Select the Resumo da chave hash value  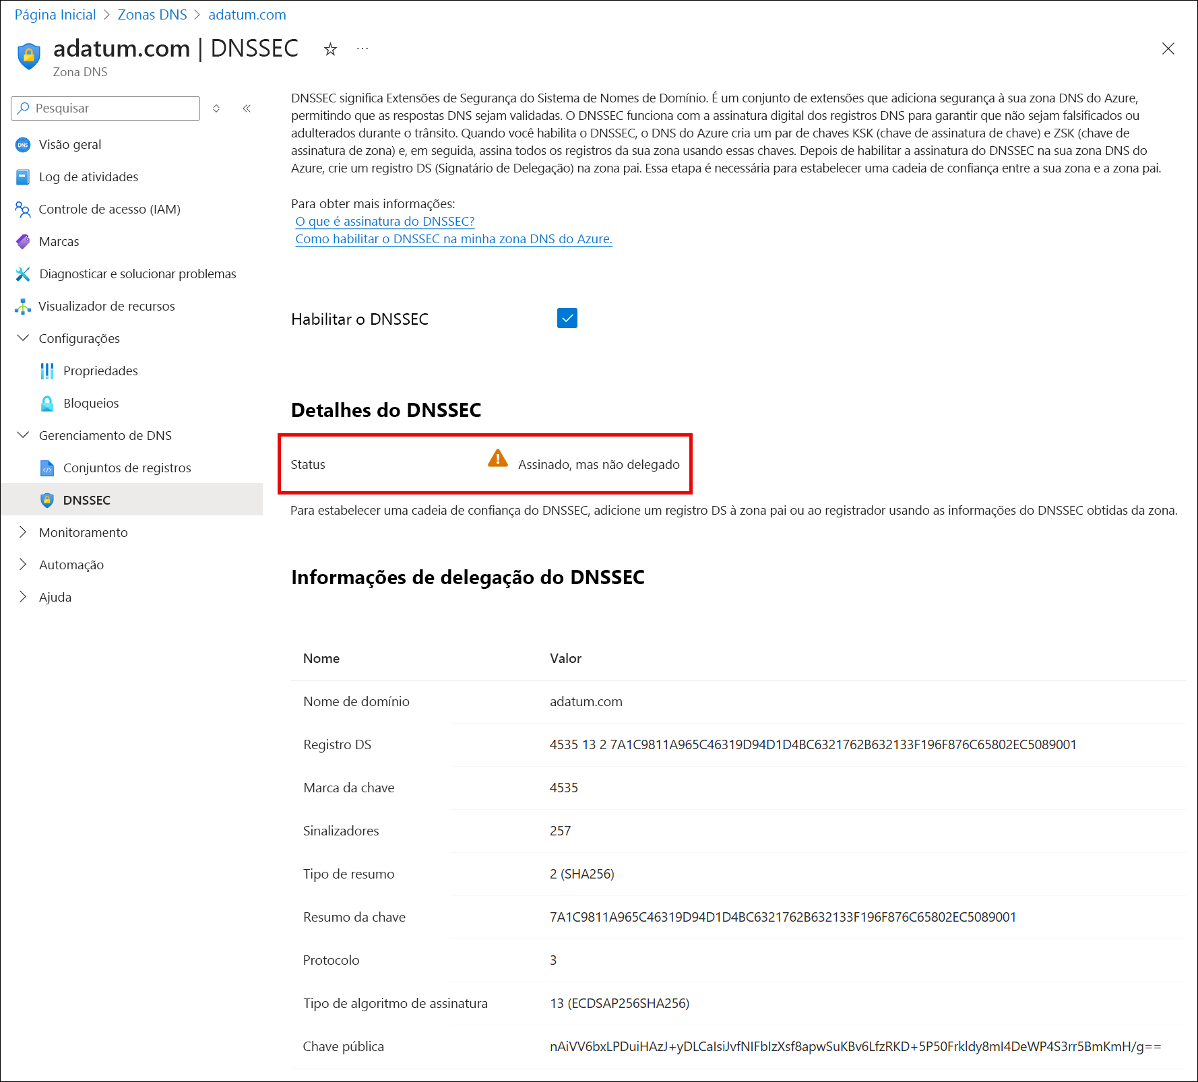(x=783, y=918)
